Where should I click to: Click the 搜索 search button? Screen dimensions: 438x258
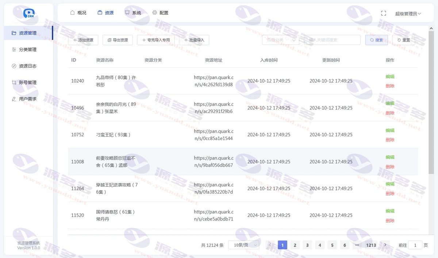tap(376, 40)
